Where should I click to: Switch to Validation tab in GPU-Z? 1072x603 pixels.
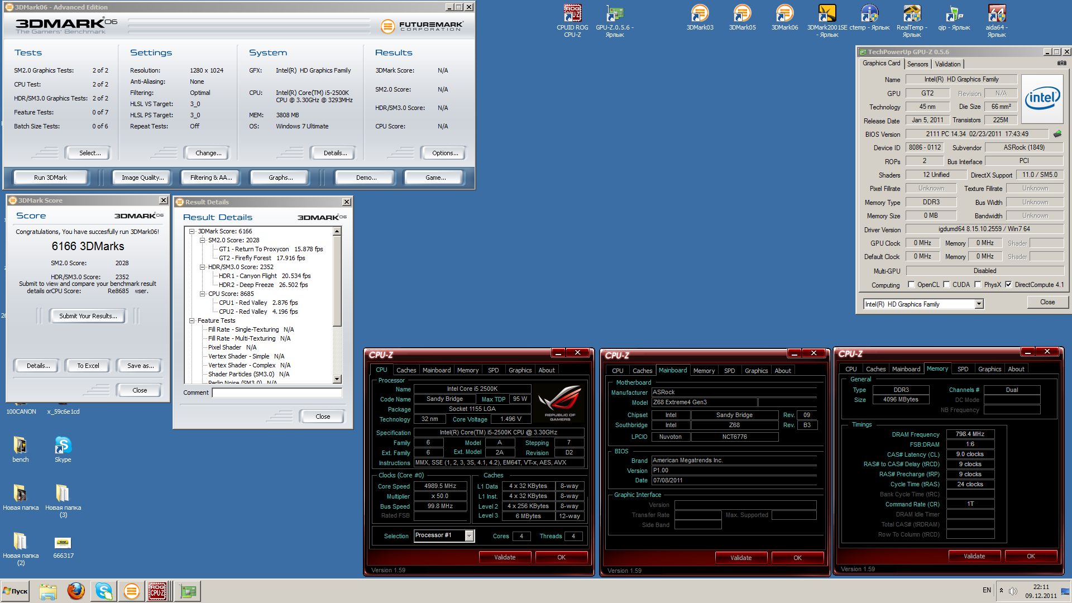[947, 64]
